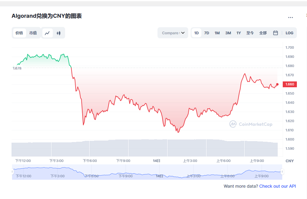The image size is (307, 199).
Task: Click the 上午9:00 label on the main x-axis
Action: click(257, 161)
